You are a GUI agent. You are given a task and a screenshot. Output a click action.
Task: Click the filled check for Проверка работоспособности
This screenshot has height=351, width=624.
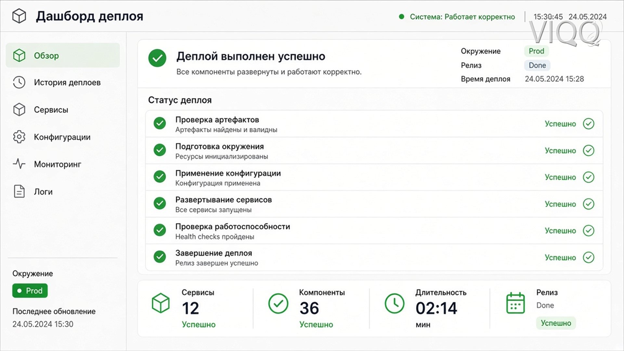[160, 230]
